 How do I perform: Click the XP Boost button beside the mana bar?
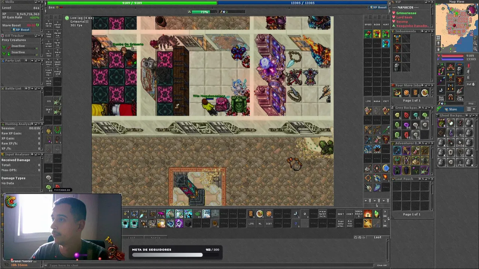[378, 7]
